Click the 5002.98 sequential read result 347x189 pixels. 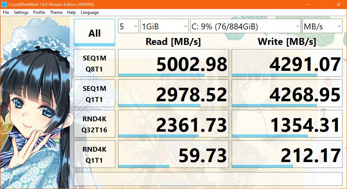coord(173,63)
